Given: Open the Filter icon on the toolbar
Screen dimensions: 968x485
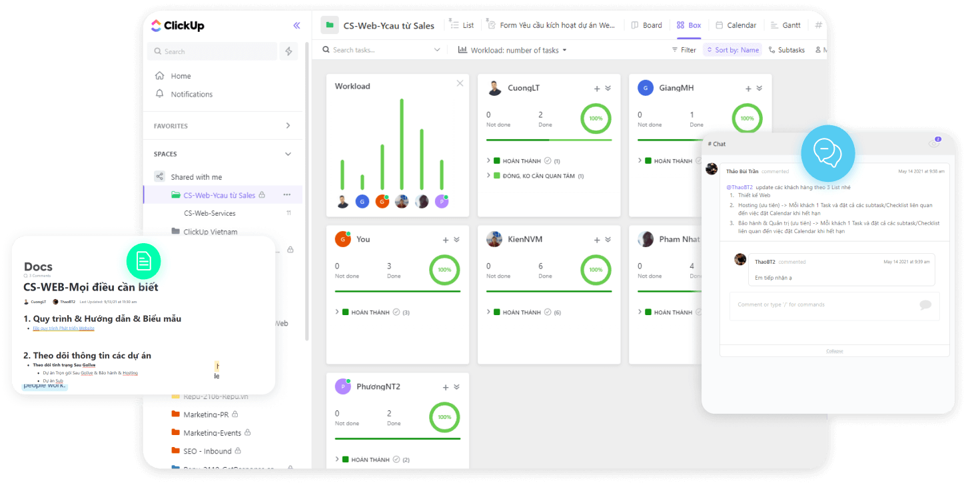Looking at the screenshot, I should [x=675, y=49].
